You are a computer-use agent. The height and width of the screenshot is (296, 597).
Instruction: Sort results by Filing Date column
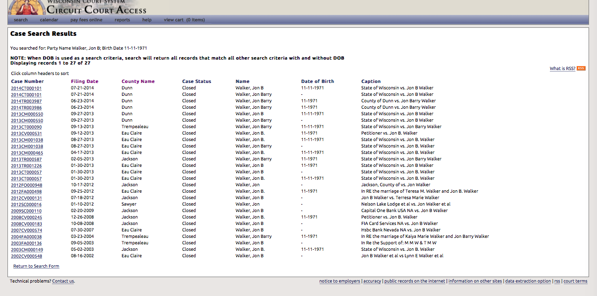point(84,81)
